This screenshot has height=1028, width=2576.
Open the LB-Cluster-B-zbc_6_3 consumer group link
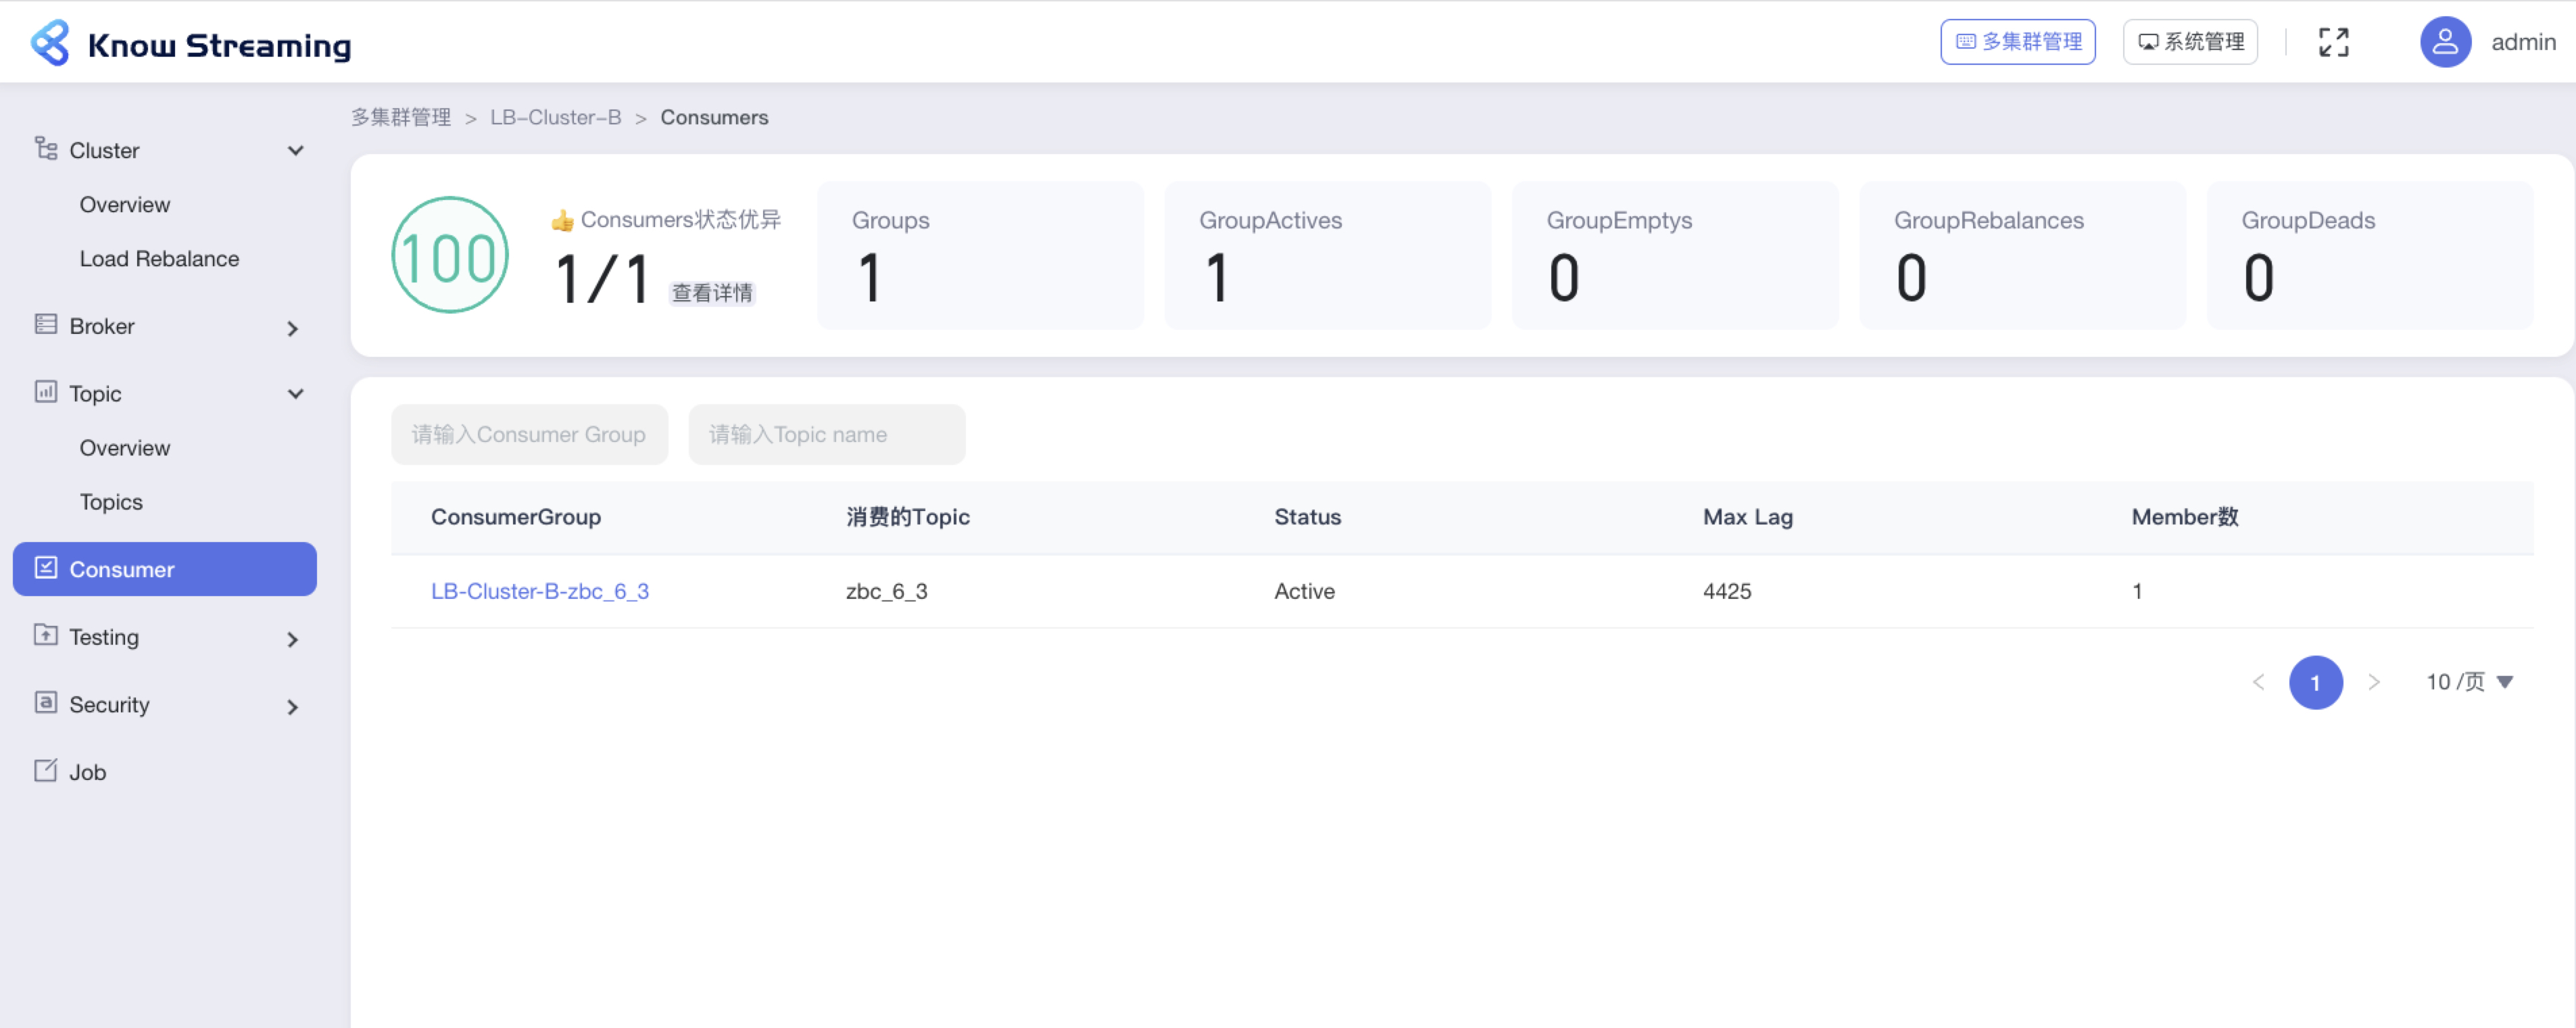point(539,591)
